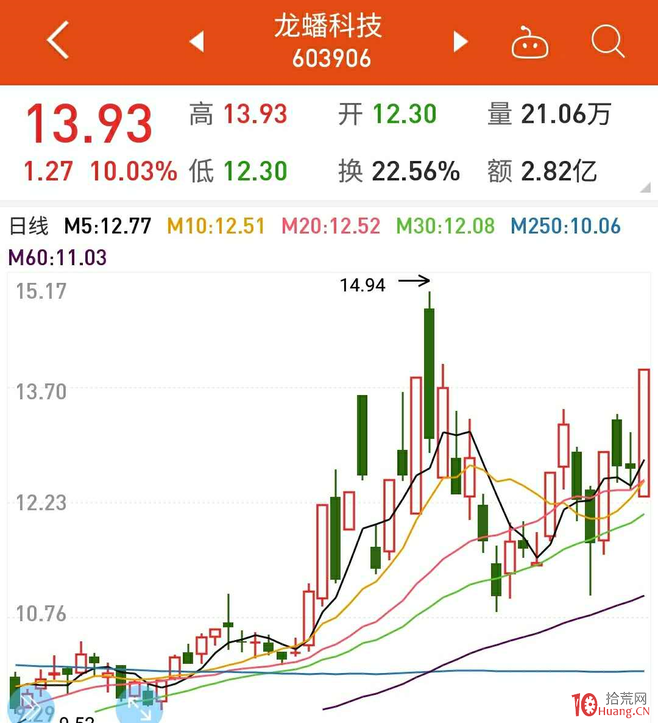Tap the M60:11.03 moving average label
658x723 pixels.
pos(58,257)
